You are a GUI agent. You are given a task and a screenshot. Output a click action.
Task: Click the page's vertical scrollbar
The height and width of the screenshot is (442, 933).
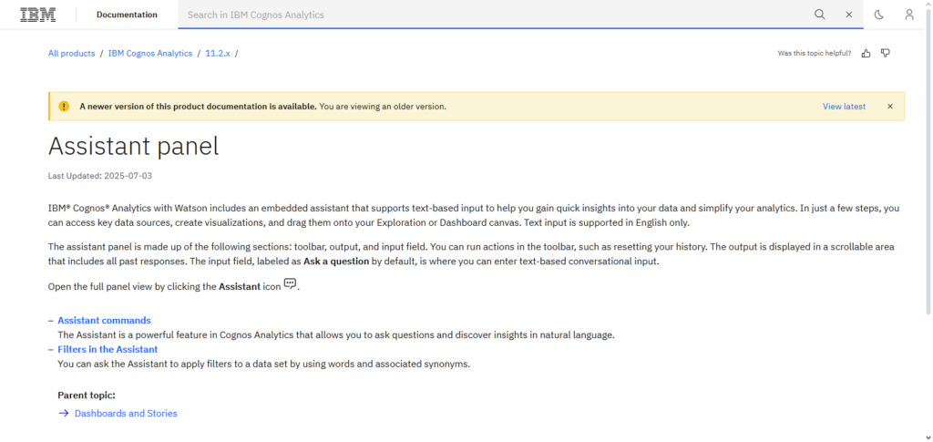coord(928,182)
